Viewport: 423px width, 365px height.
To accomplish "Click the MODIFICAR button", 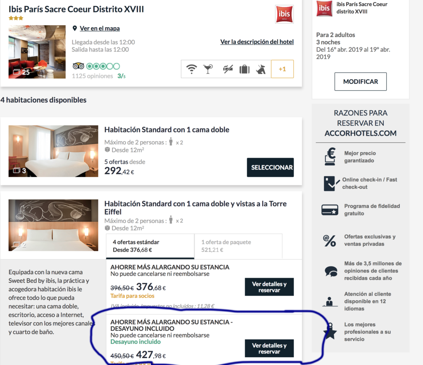I will [360, 82].
